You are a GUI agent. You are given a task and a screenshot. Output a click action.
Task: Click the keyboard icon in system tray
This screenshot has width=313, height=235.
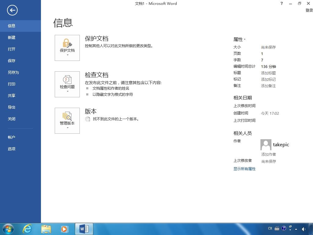click(277, 228)
